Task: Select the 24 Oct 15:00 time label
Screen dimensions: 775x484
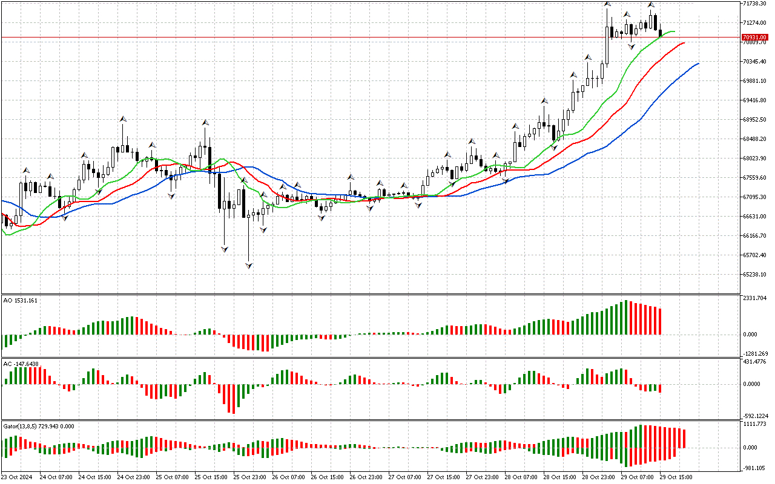Action: [95, 477]
